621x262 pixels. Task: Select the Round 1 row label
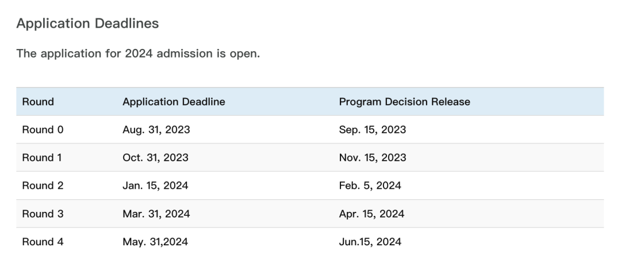(x=42, y=158)
